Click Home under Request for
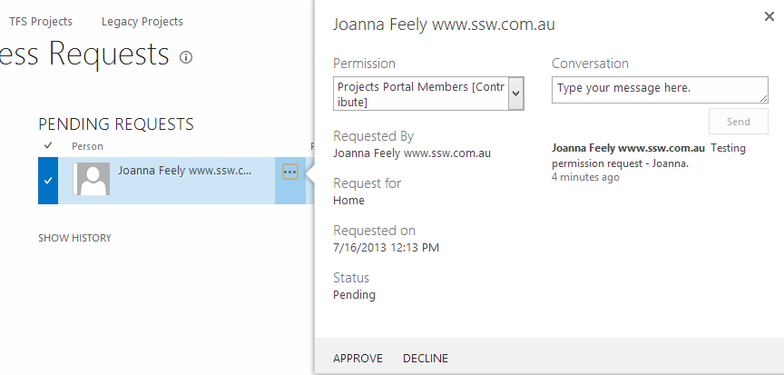This screenshot has width=784, height=375. (x=348, y=201)
